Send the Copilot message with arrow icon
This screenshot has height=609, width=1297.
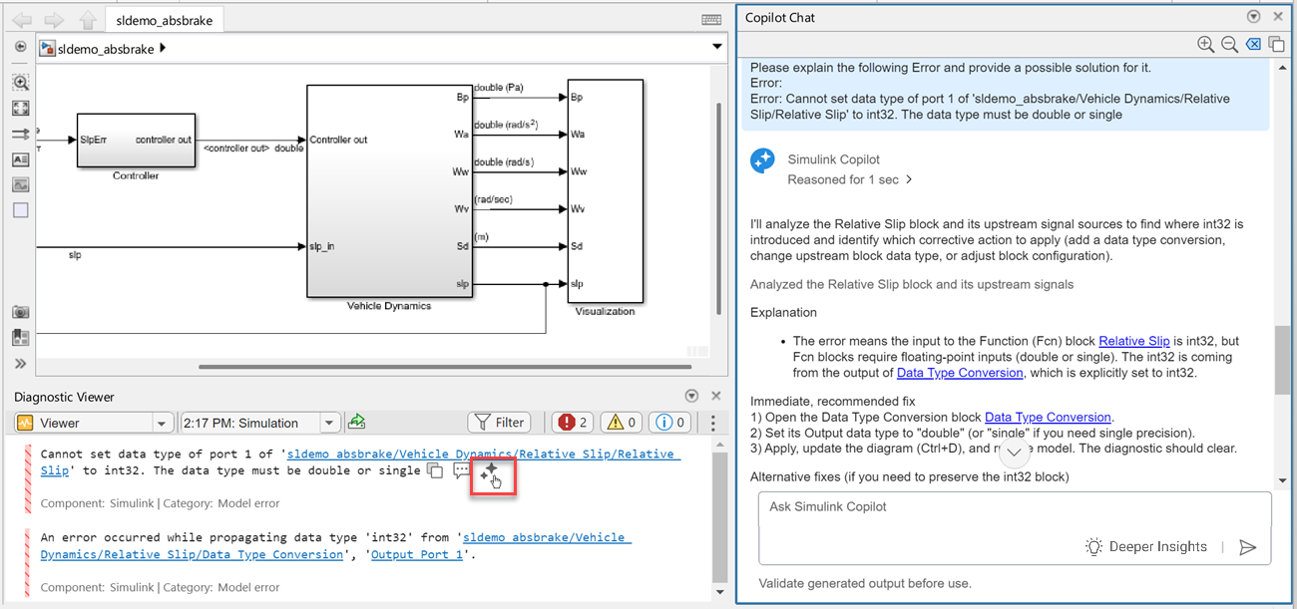[x=1247, y=547]
